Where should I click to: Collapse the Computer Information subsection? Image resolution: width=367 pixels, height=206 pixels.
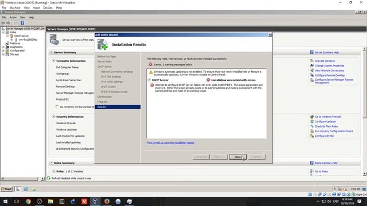click(53, 61)
